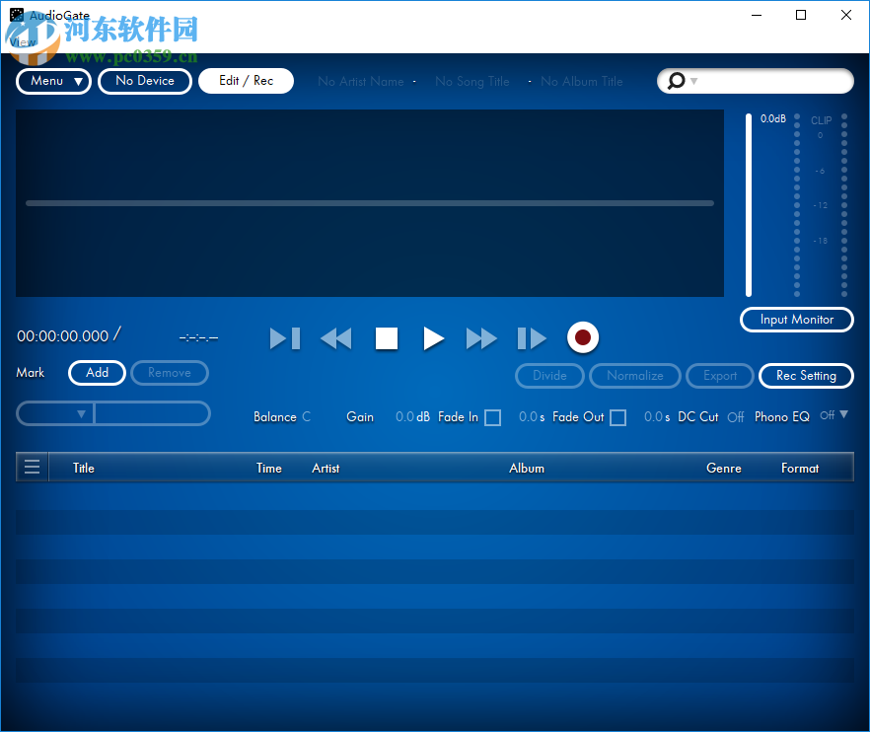
Task: Enable the Fade In checkbox
Action: pos(492,417)
